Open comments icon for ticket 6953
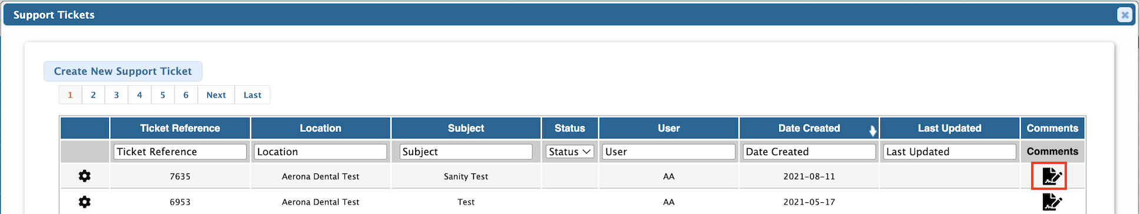 [x=1052, y=202]
